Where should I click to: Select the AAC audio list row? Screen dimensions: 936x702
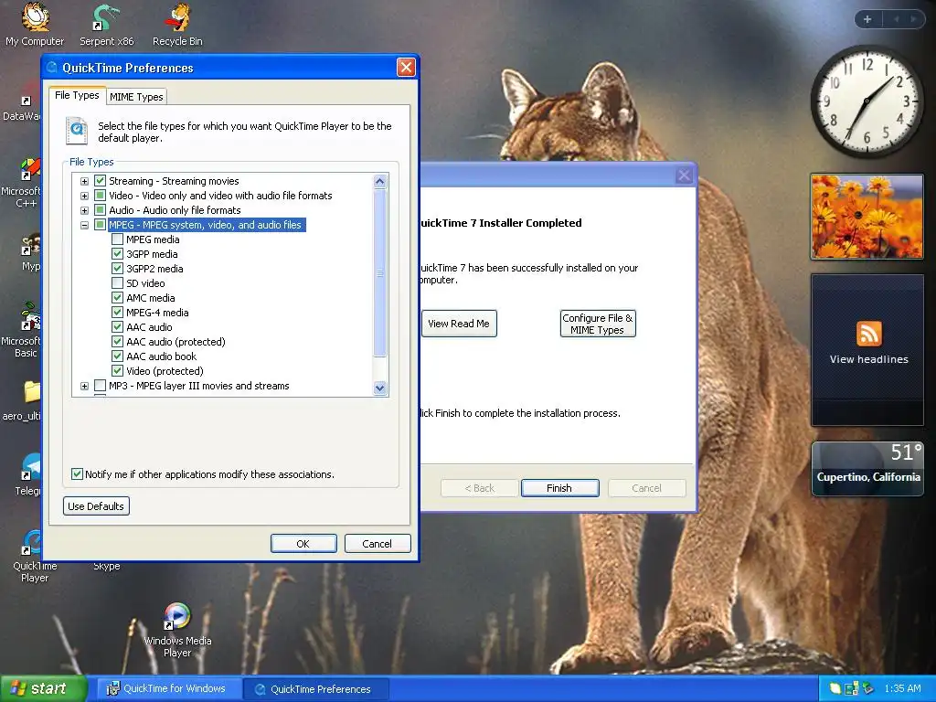pos(149,327)
